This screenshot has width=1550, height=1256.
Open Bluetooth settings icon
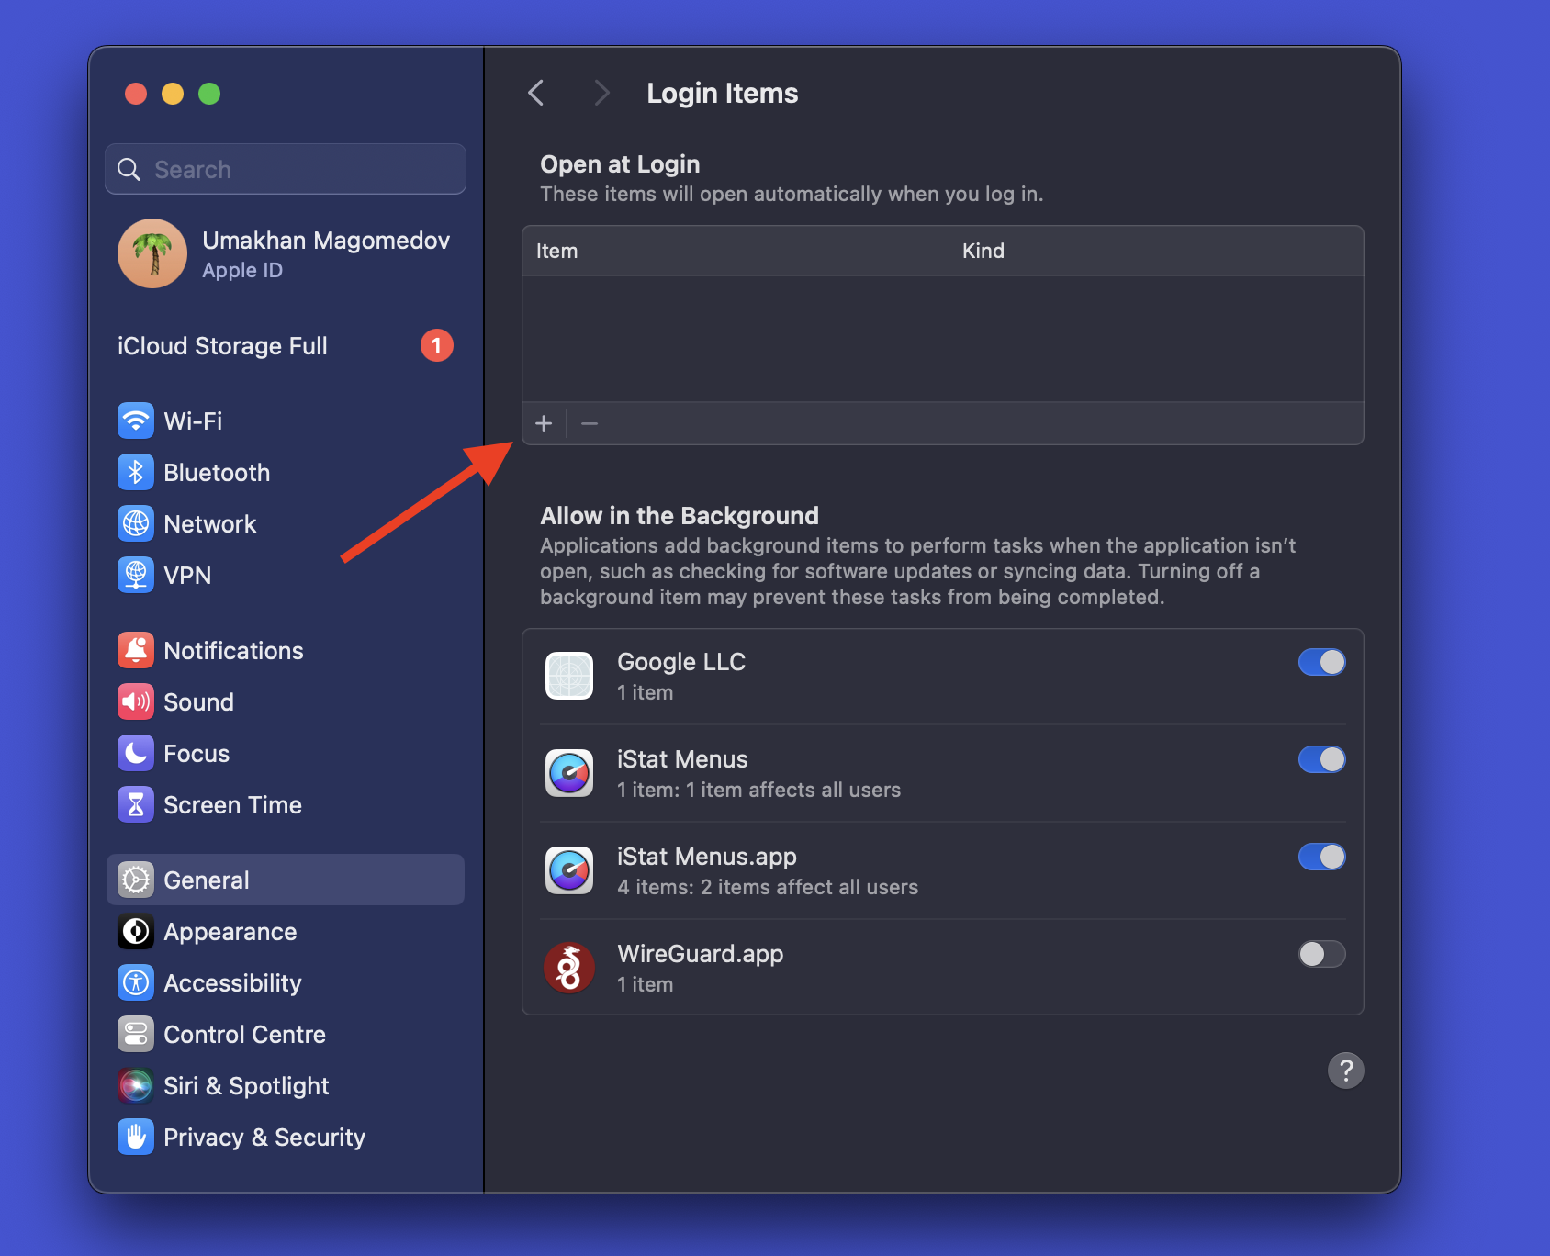(136, 473)
